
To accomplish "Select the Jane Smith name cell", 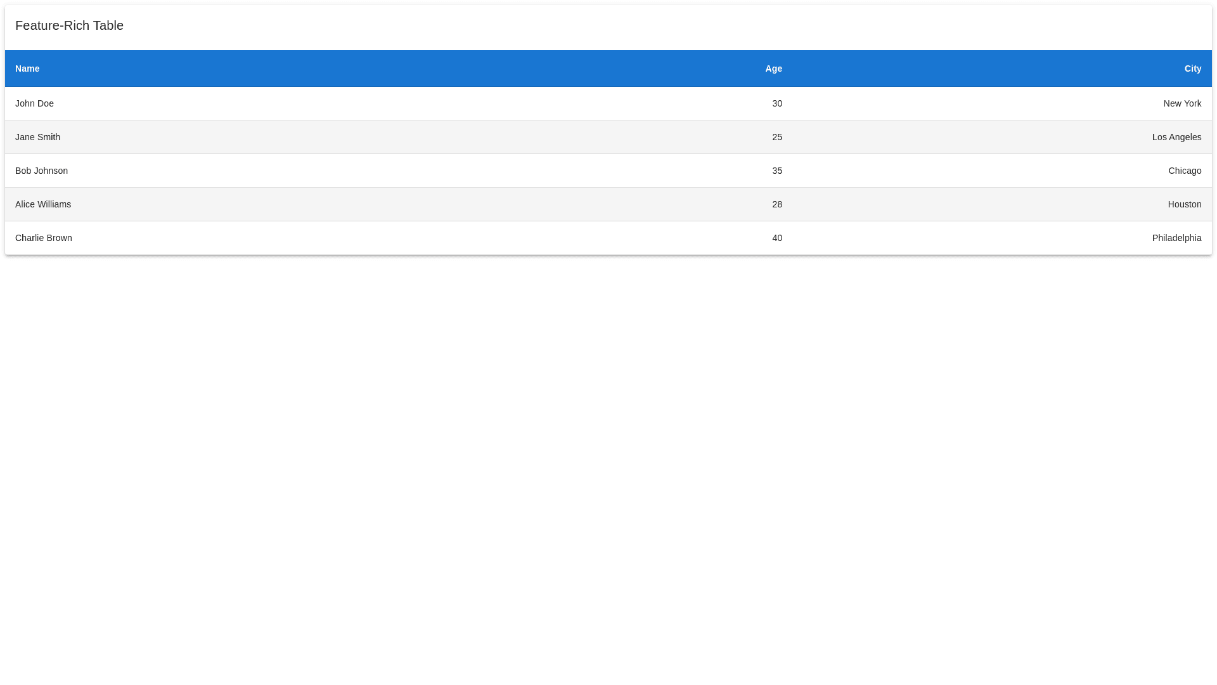I will point(37,137).
